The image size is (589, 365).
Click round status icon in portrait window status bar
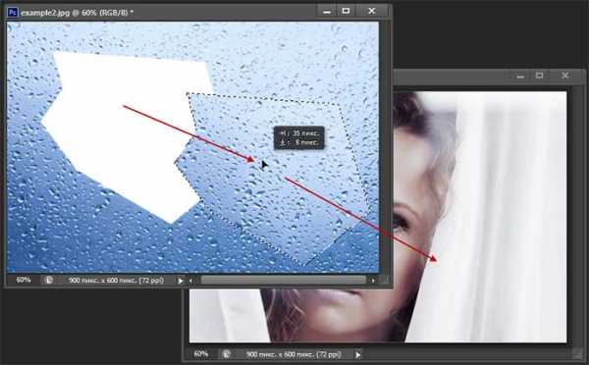[226, 354]
